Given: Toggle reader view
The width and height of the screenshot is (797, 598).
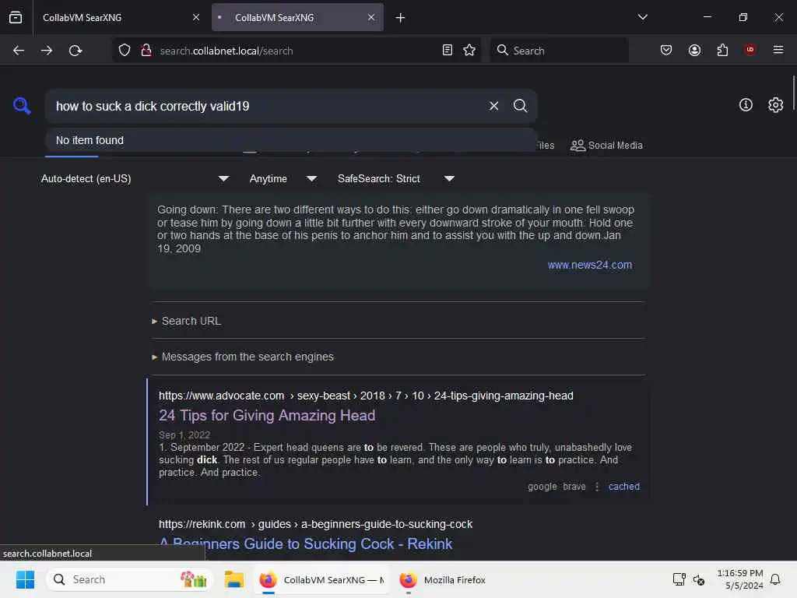Looking at the screenshot, I should tap(448, 51).
